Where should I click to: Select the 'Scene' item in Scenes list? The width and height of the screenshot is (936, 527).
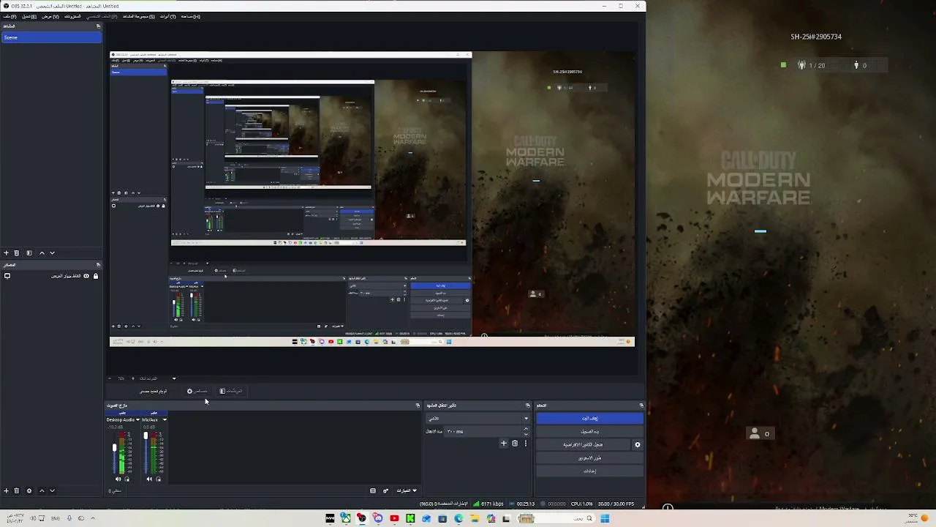pyautogui.click(x=51, y=37)
